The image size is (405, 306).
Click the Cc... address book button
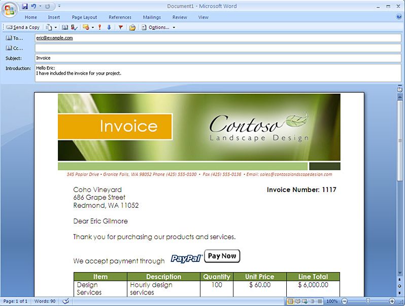point(14,48)
